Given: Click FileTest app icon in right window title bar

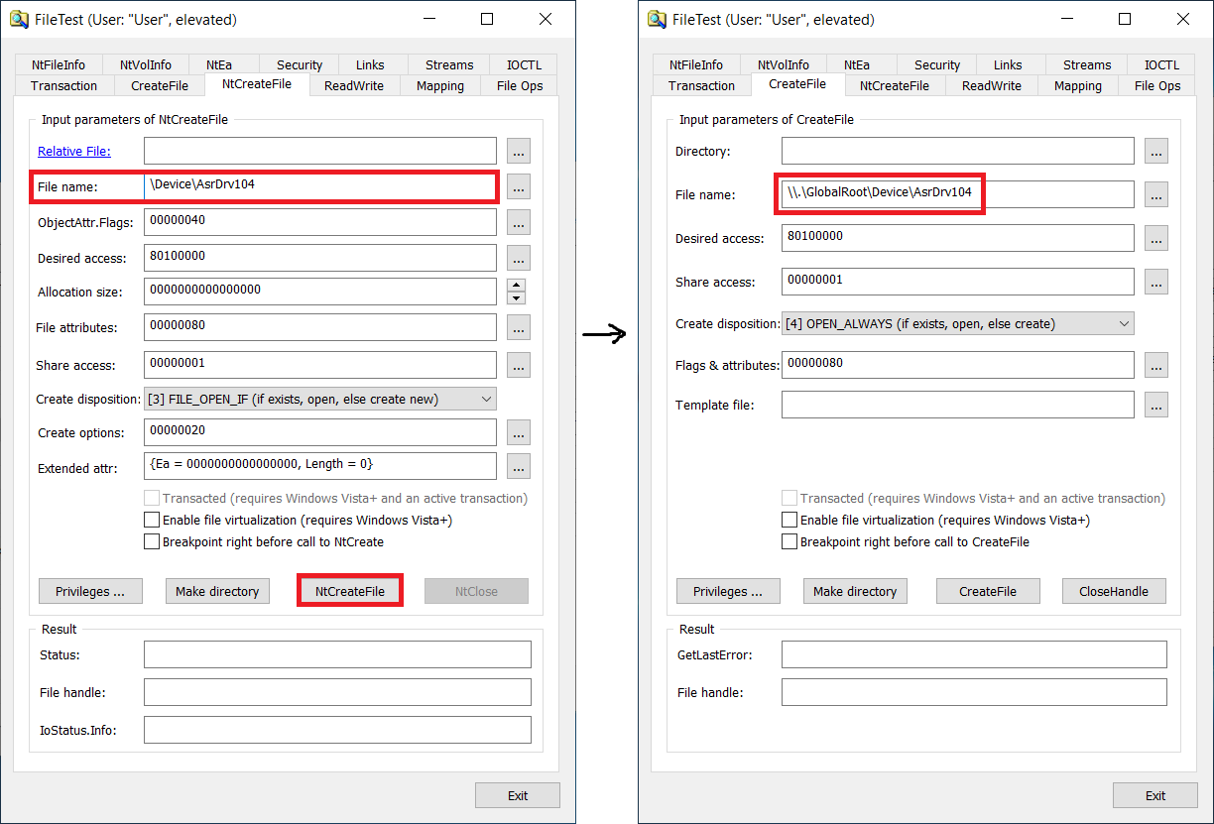Looking at the screenshot, I should point(657,19).
